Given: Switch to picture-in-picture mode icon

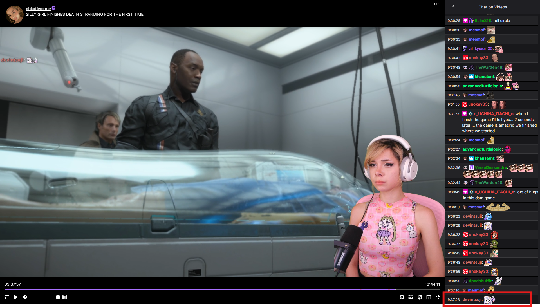Looking at the screenshot, I should pos(429,297).
